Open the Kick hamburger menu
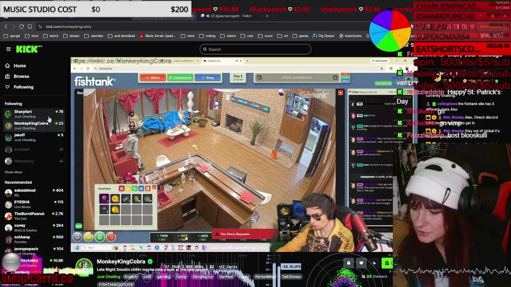The height and width of the screenshot is (287, 511). click(8, 49)
